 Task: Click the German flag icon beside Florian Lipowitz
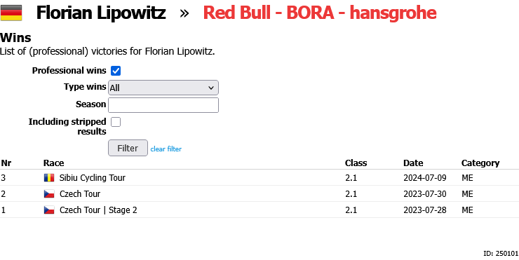click(11, 13)
